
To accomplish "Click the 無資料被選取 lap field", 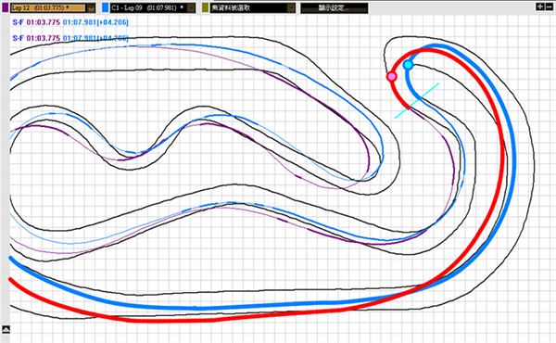I will 248,7.
